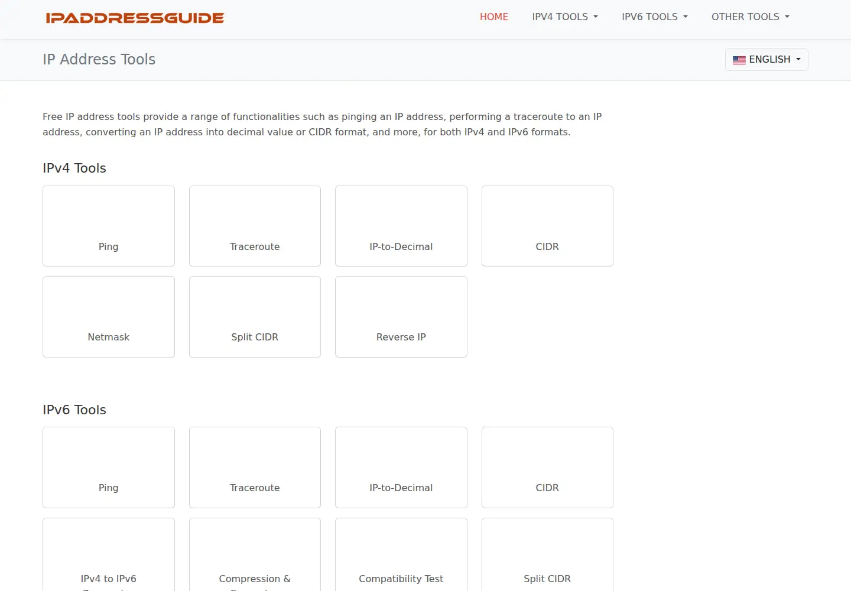Open the IPv6 IP-to-Decimal tool card
This screenshot has height=591, width=851.
401,467
